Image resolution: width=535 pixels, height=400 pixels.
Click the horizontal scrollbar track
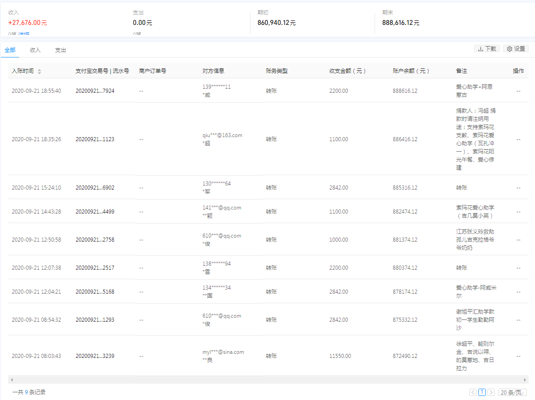(267, 380)
